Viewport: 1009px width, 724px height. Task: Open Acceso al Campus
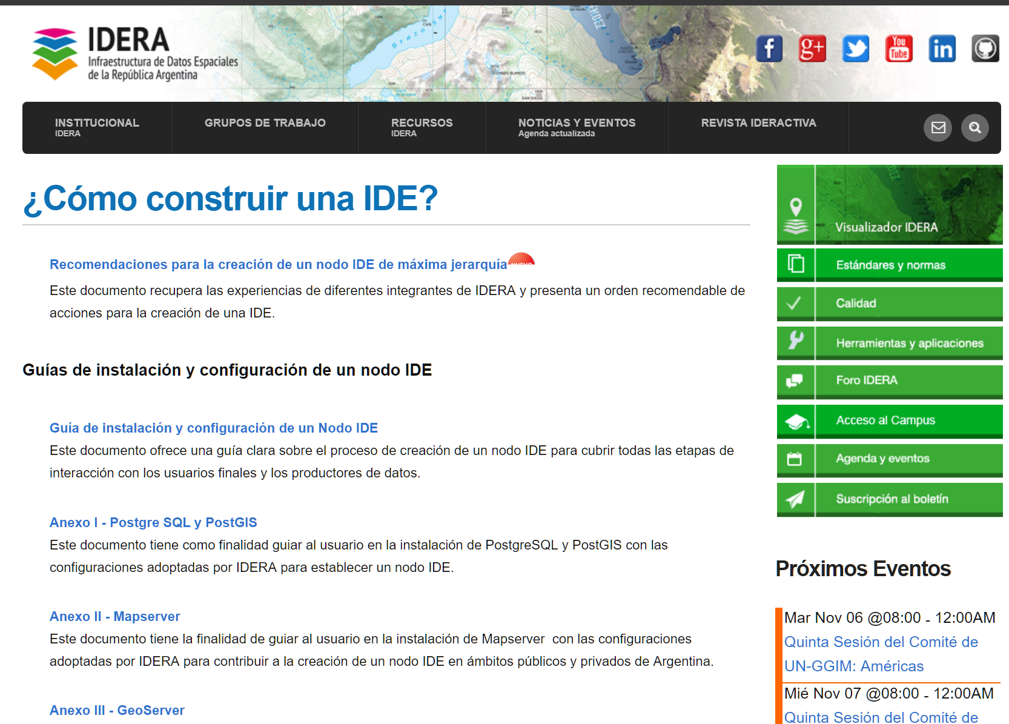pos(890,421)
